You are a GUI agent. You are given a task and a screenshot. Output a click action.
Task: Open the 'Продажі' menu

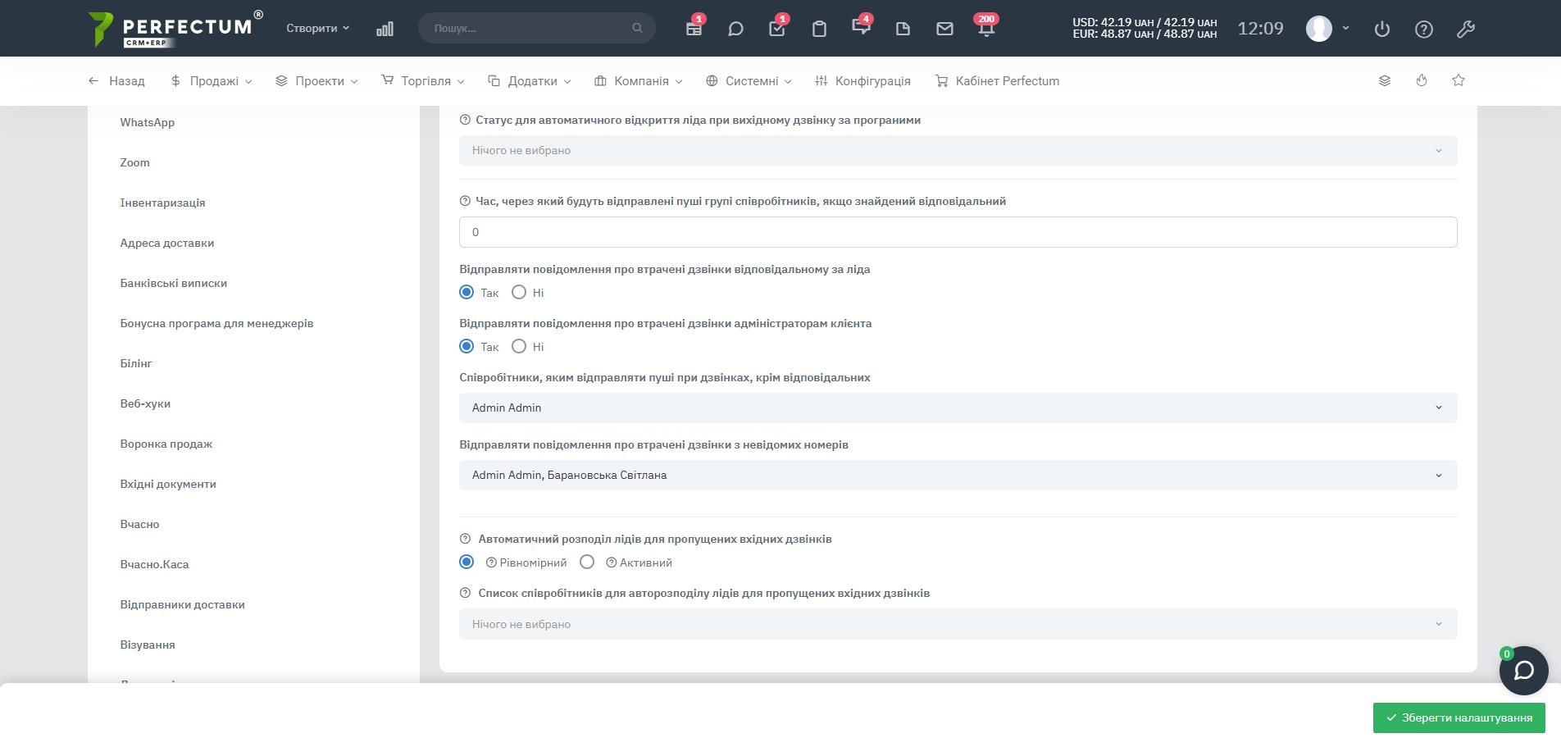(x=212, y=81)
